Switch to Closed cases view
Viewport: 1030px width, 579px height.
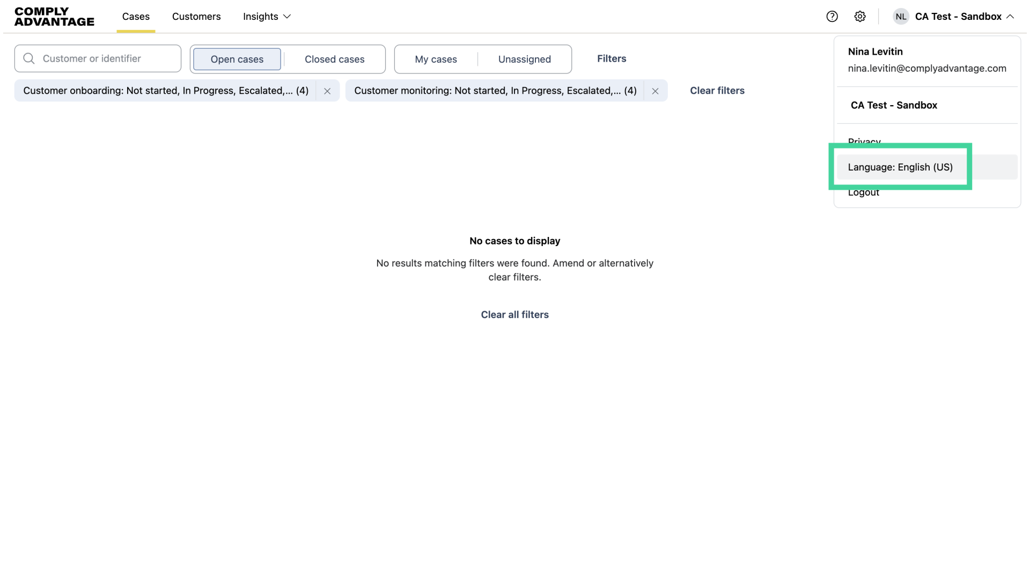[334, 59]
